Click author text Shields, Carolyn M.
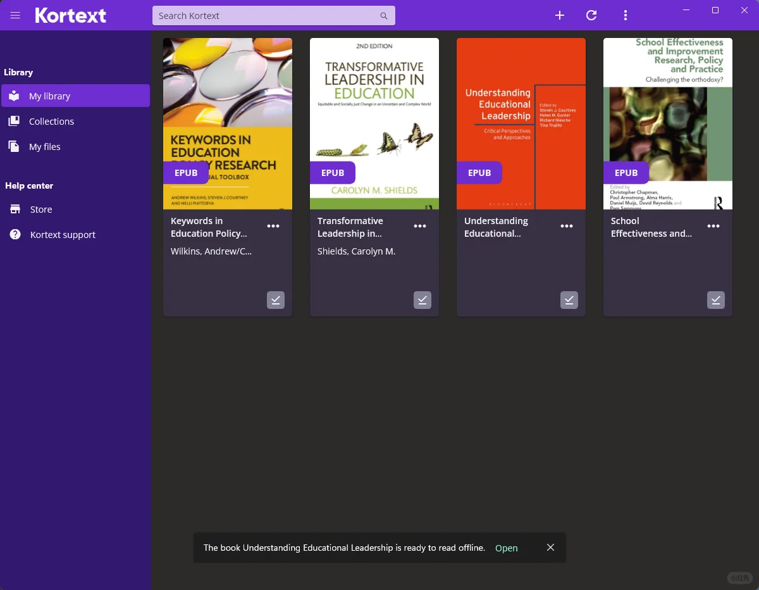759x590 pixels. click(x=356, y=251)
